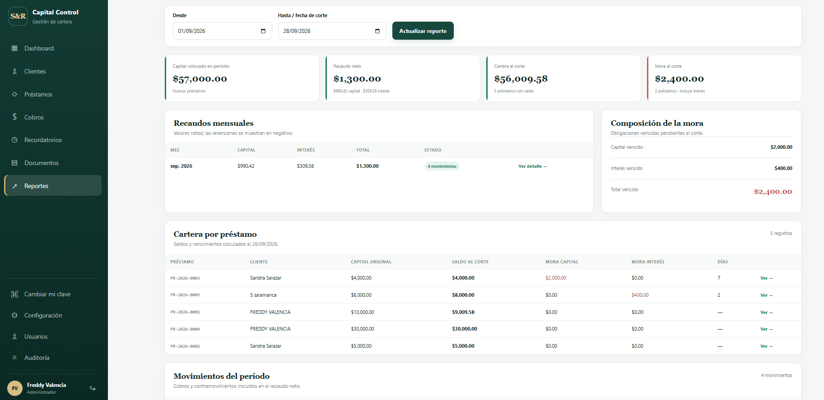Viewport: 824px width, 400px height.
Task: Click client name S salamanca
Action: click(263, 295)
